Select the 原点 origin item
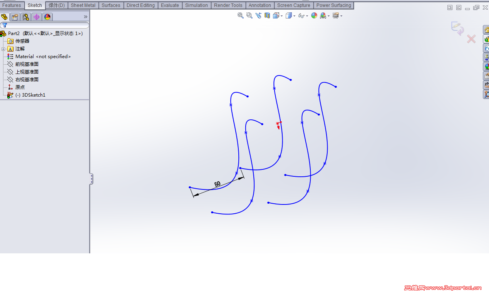 click(x=16, y=87)
